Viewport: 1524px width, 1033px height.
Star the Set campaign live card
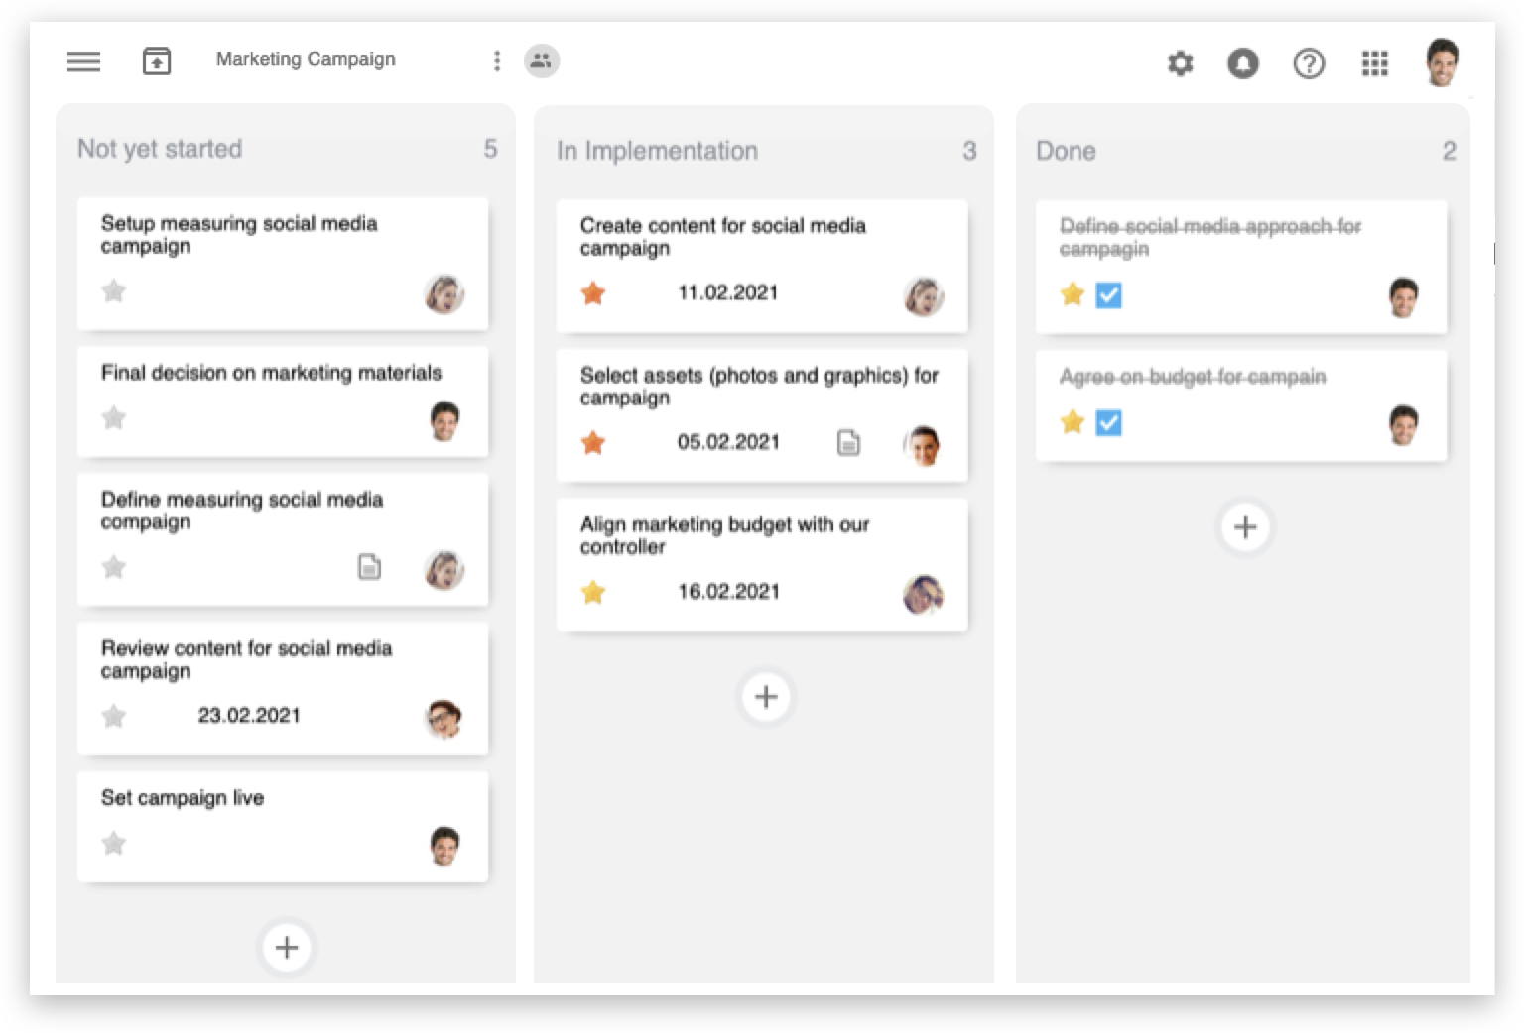114,844
